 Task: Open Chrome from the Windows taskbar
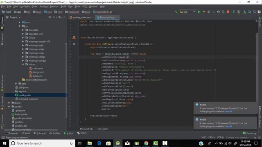tap(146, 143)
